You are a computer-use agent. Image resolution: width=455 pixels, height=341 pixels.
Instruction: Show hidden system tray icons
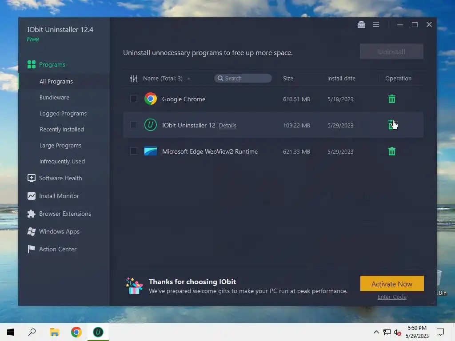pyautogui.click(x=376, y=332)
